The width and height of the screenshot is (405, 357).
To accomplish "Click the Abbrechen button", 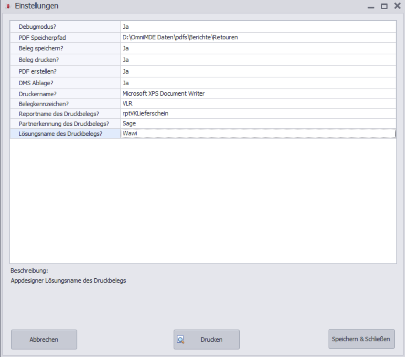I will (x=44, y=339).
